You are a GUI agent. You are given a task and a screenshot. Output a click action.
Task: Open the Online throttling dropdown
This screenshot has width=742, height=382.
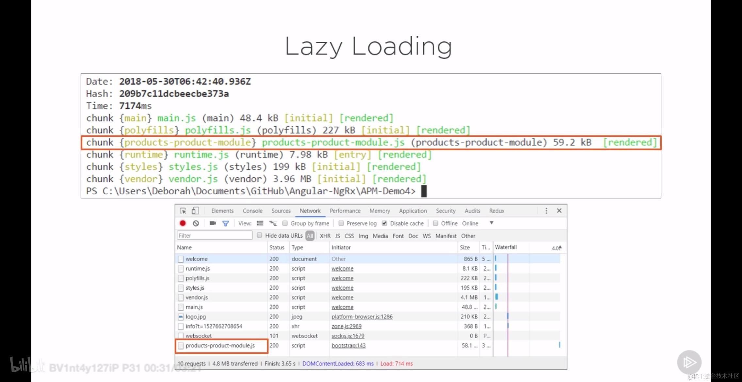tap(491, 223)
